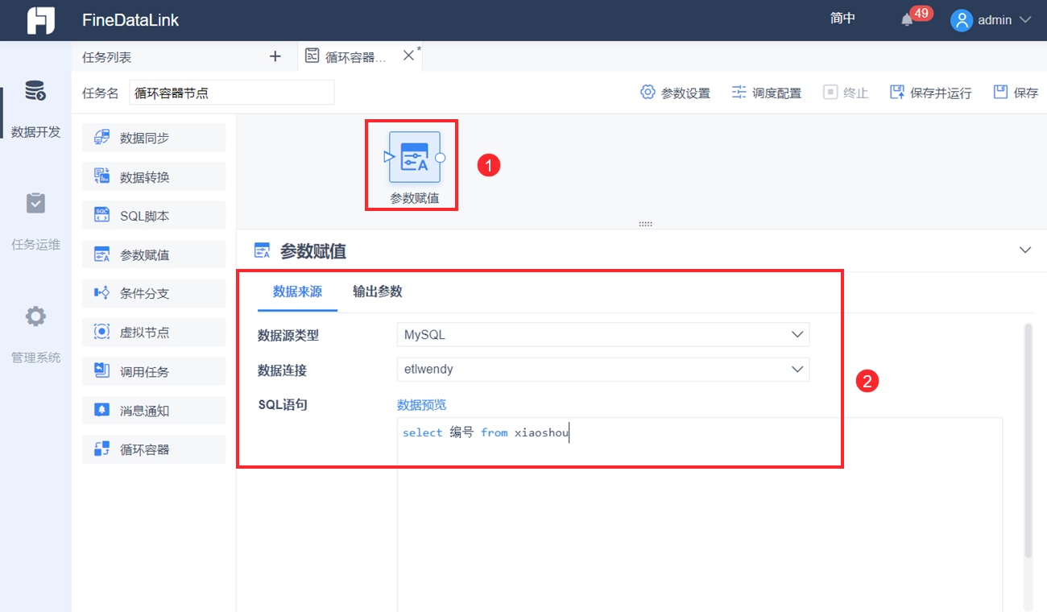Click the 49 notification badge
The width and height of the screenshot is (1047, 612).
click(x=921, y=13)
